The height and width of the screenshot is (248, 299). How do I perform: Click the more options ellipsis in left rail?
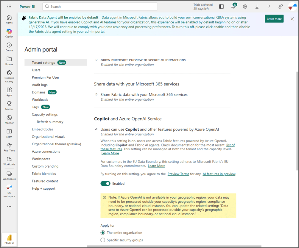[x=9, y=207]
